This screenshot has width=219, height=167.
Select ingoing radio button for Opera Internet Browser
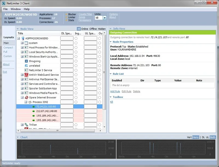[76, 98]
